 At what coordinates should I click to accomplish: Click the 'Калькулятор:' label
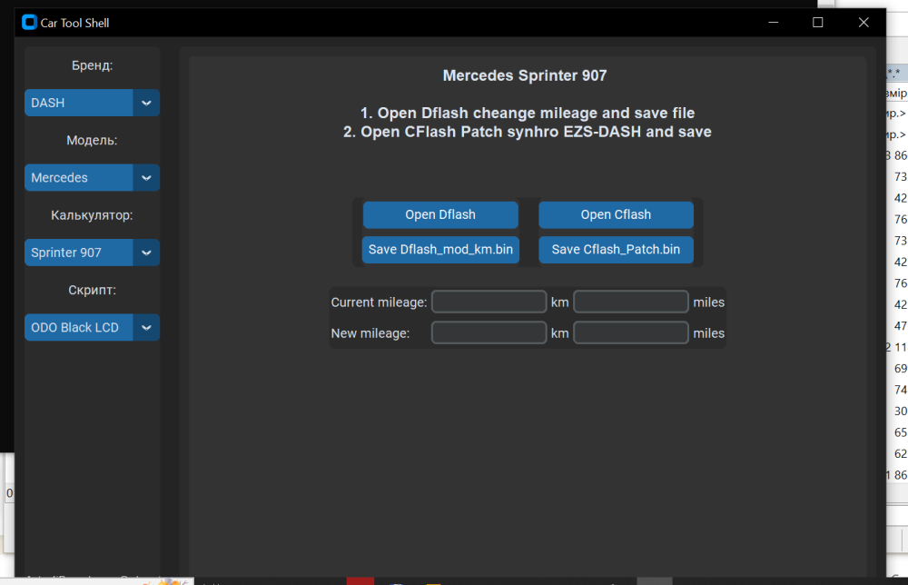click(x=92, y=215)
